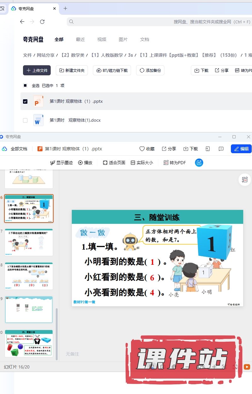Image resolution: width=252 pixels, height=394 pixels.
Task: Open BT/磁力链下载 download option
Action: 112,70
